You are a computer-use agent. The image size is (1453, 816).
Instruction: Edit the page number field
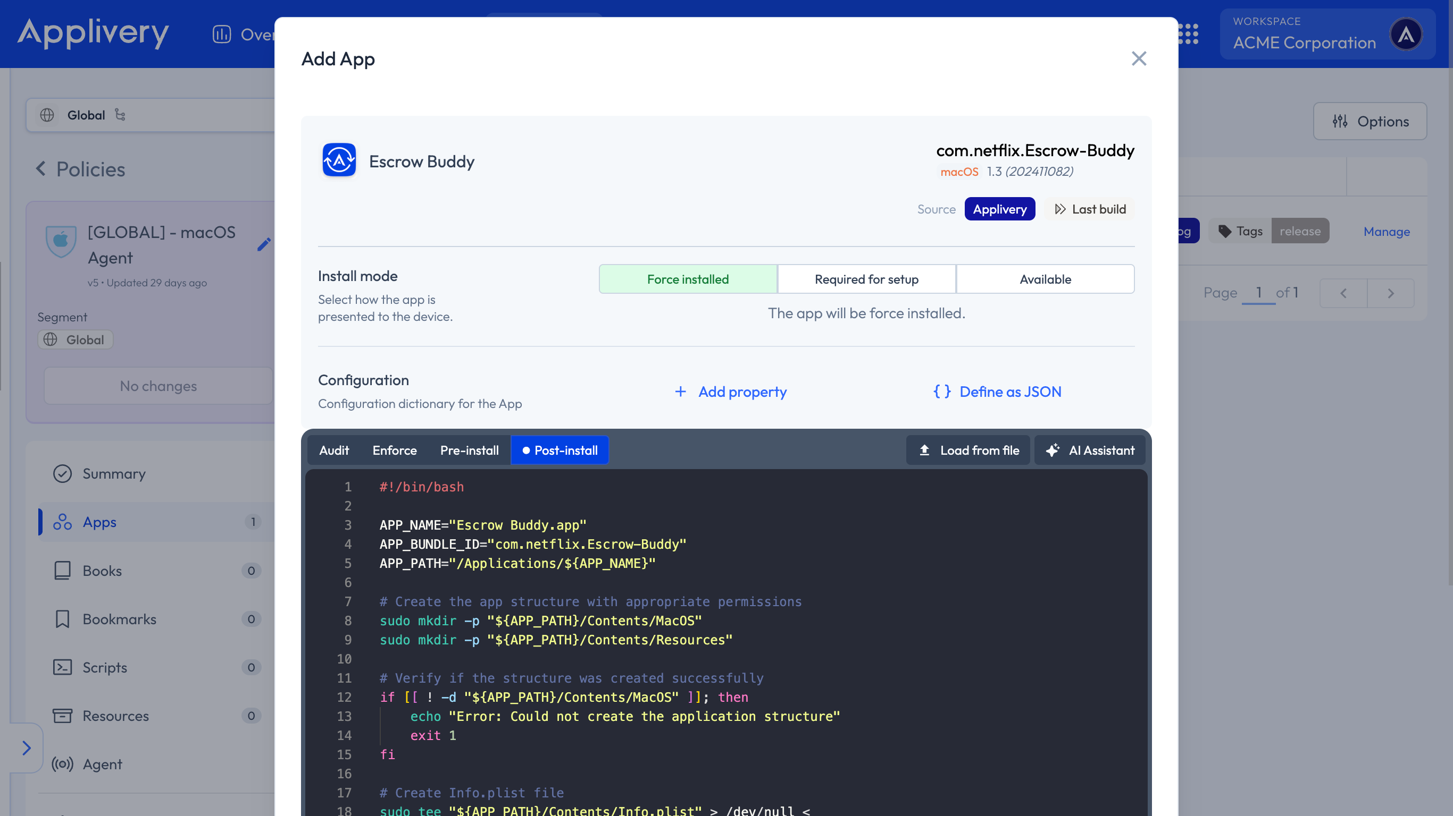pos(1258,293)
